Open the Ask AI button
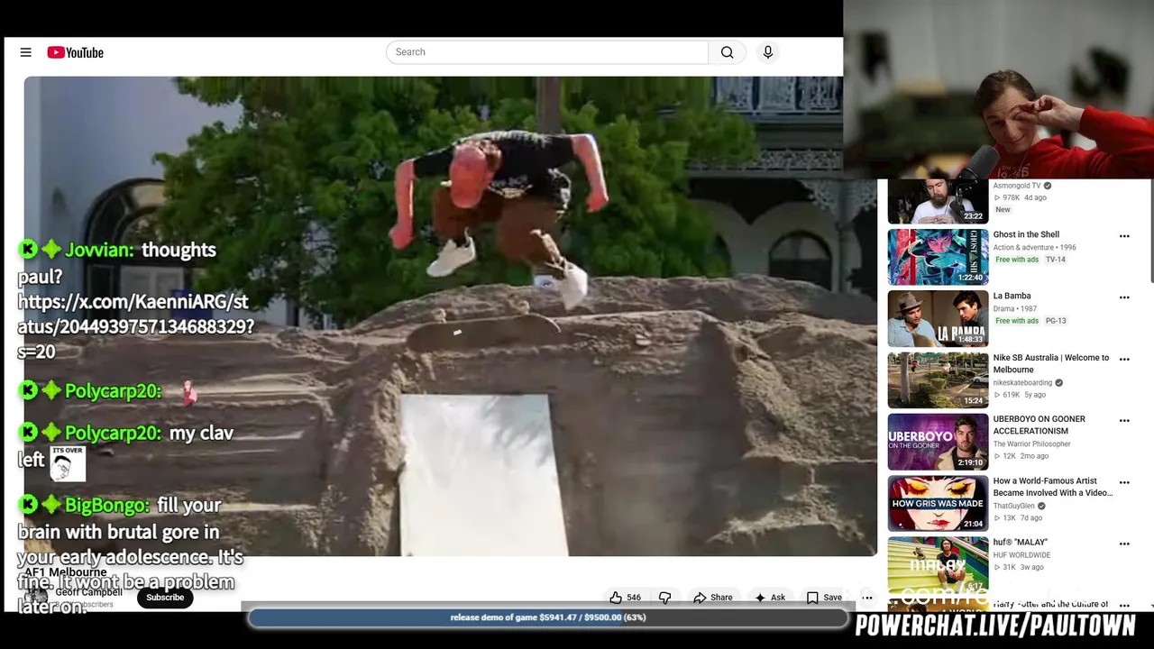Viewport: 1154px width, 649px height. pyautogui.click(x=770, y=598)
